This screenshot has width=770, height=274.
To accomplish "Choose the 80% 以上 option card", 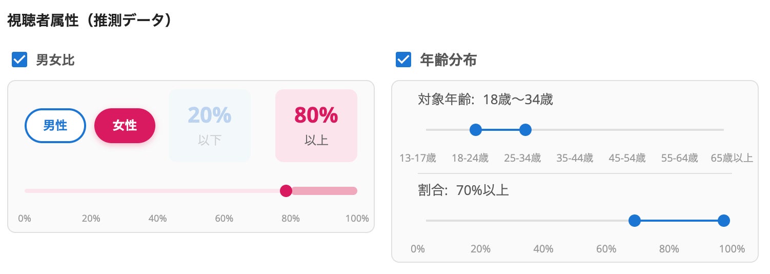I will pyautogui.click(x=316, y=126).
